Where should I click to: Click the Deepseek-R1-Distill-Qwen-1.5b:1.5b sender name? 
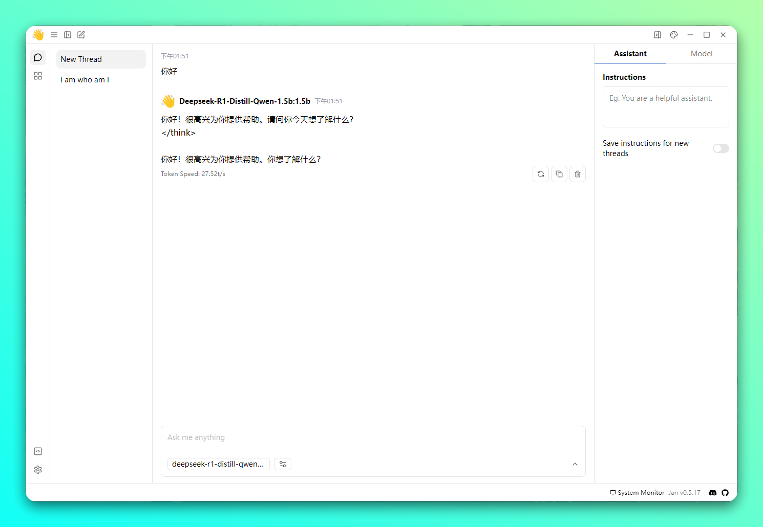click(245, 101)
